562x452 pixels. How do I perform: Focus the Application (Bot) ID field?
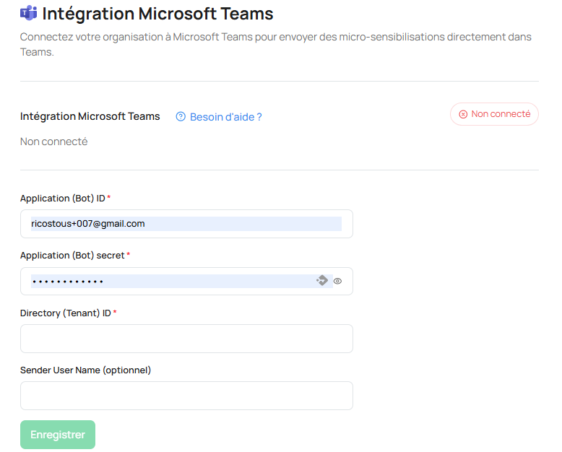[x=186, y=224]
